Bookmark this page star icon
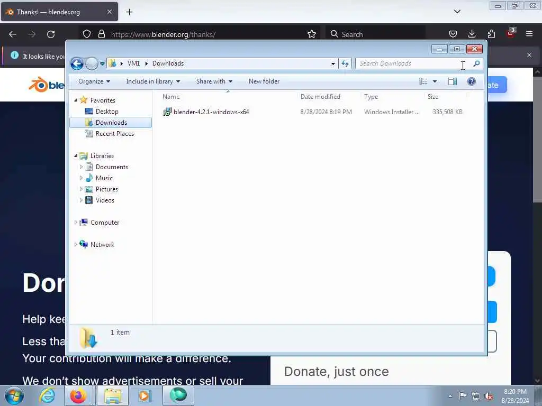Image resolution: width=542 pixels, height=406 pixels. 311,34
